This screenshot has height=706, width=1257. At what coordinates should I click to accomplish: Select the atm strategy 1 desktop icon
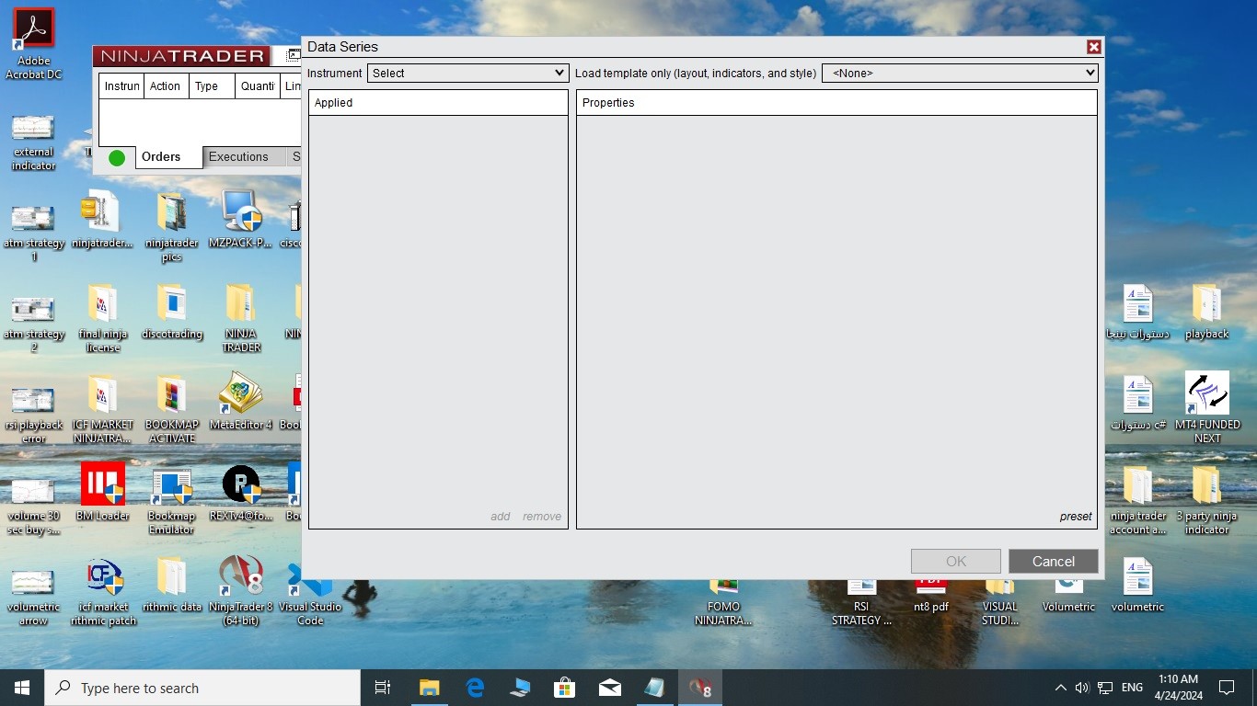pos(33,233)
